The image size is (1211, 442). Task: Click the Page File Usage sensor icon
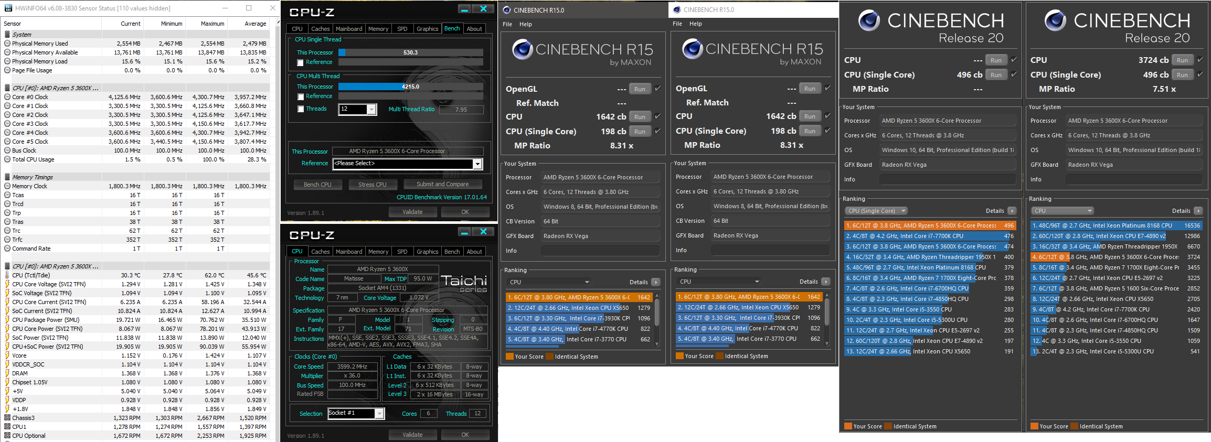pyautogui.click(x=7, y=70)
